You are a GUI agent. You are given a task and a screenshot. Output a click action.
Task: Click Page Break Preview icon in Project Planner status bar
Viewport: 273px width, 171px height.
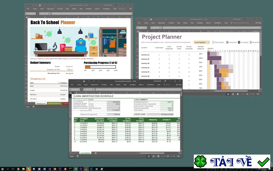pos(238,94)
